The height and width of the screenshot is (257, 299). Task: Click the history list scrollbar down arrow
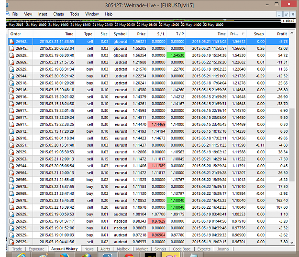coord(292,243)
